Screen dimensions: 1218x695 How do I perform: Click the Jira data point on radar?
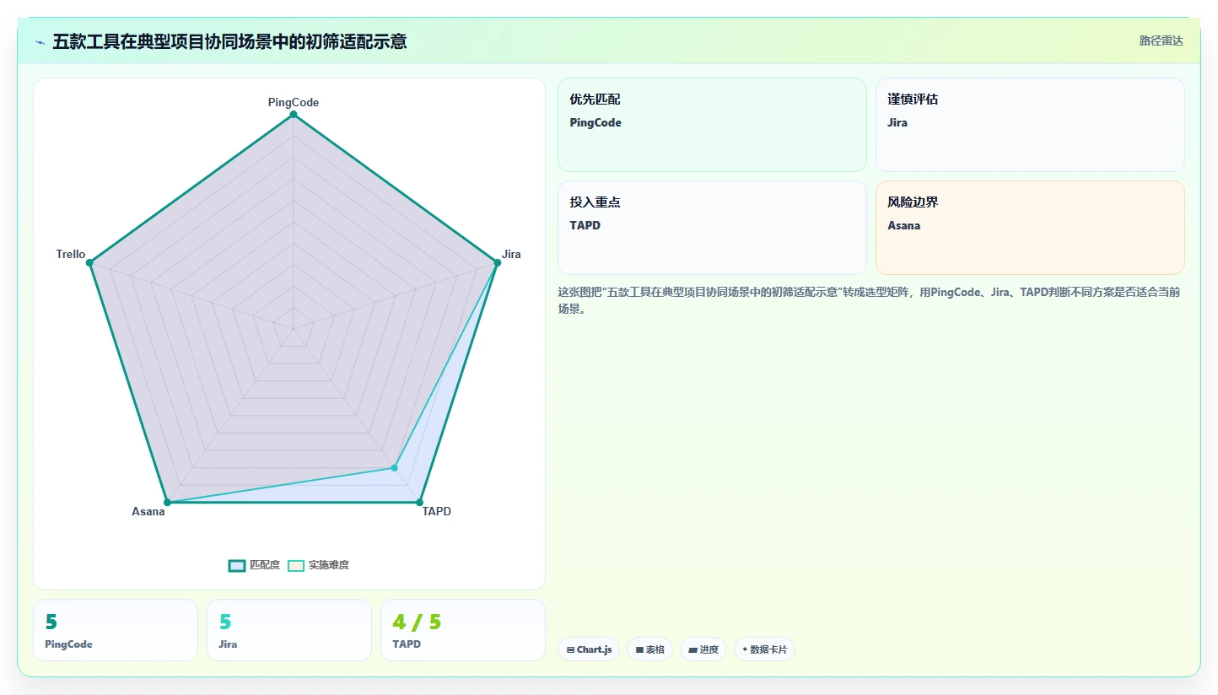(x=498, y=263)
